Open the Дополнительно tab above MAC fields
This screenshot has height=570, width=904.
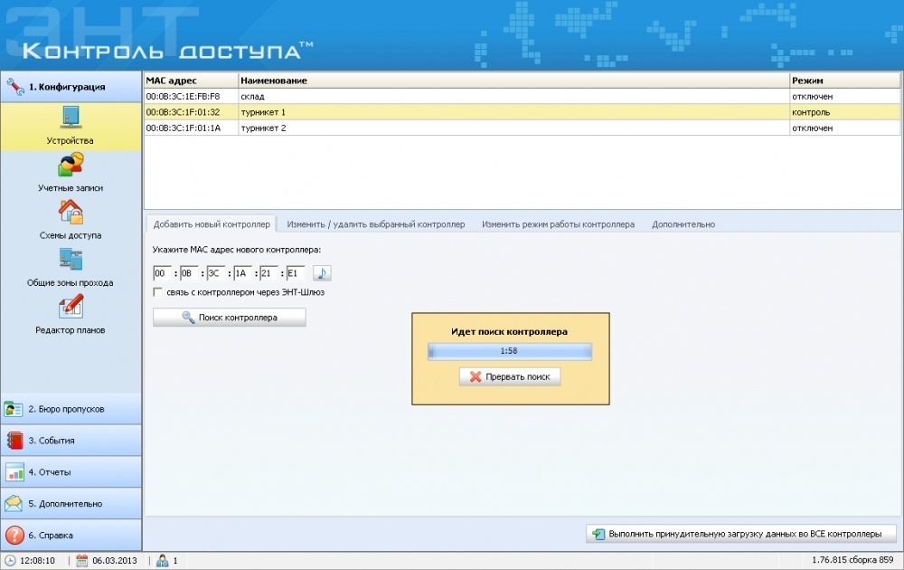[683, 224]
